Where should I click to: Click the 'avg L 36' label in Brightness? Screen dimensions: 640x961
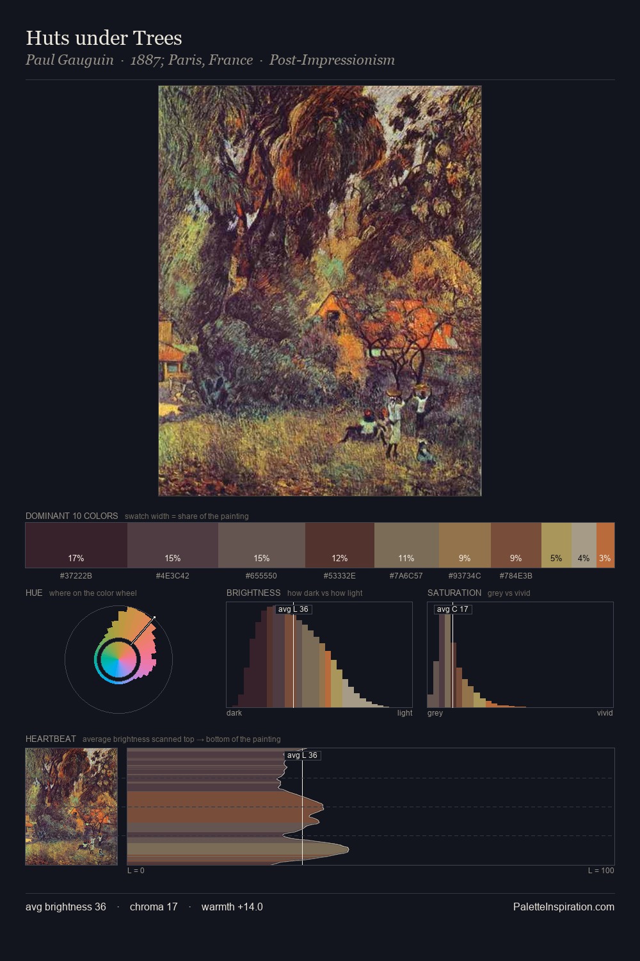point(293,609)
